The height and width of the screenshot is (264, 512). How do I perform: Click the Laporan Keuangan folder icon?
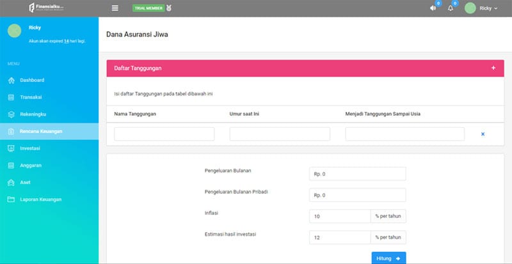click(x=11, y=199)
